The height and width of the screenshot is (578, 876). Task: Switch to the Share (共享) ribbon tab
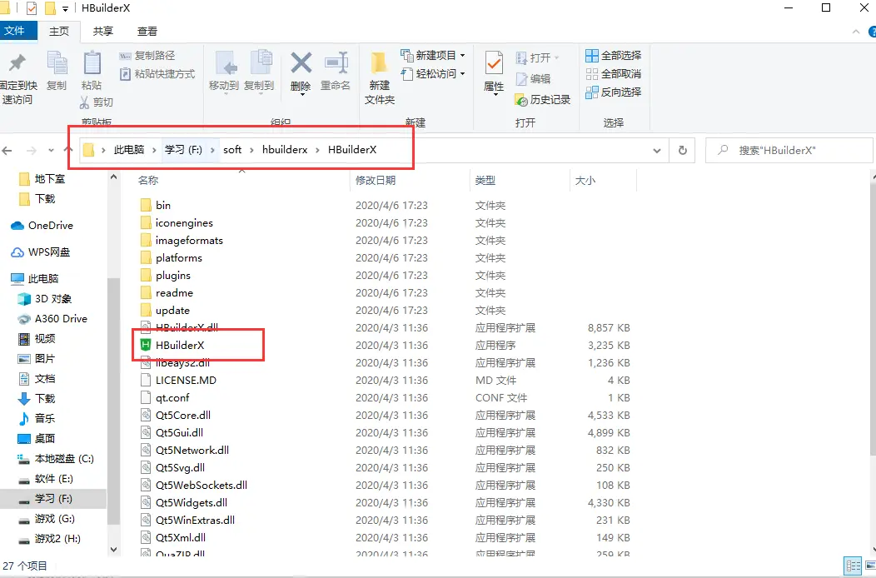pyautogui.click(x=102, y=32)
